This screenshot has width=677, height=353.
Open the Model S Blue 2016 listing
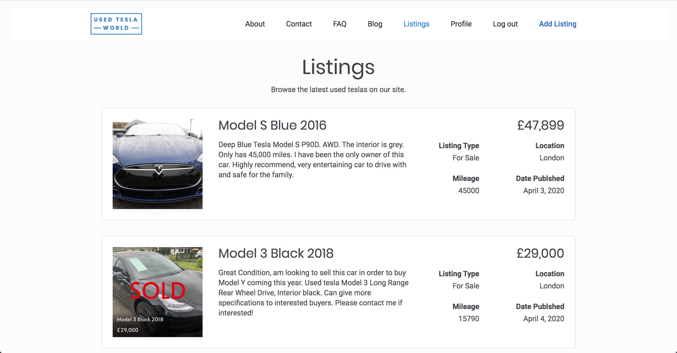272,125
